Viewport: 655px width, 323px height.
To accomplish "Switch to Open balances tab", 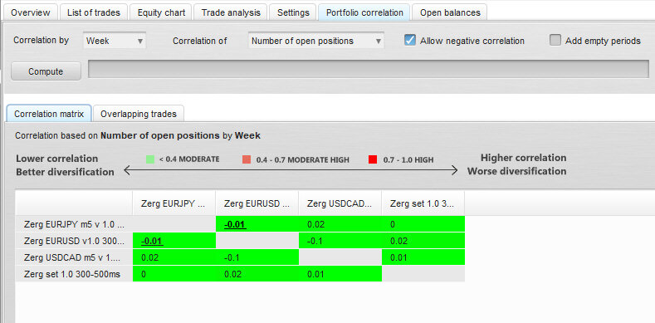I will pos(450,12).
